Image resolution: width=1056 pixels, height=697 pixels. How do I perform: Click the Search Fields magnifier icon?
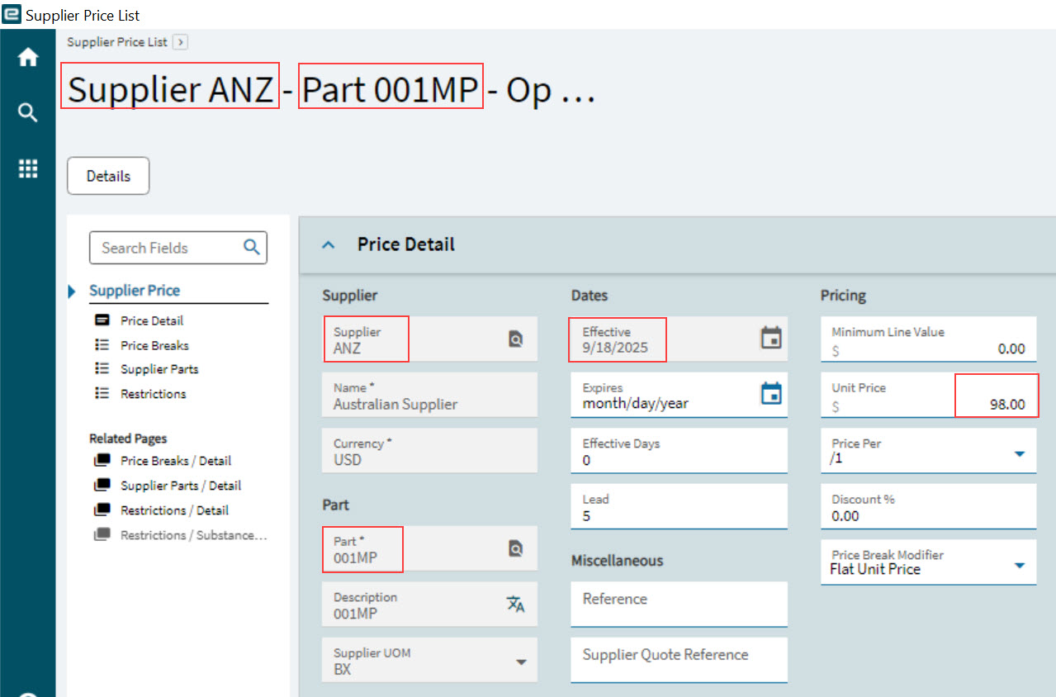point(252,247)
